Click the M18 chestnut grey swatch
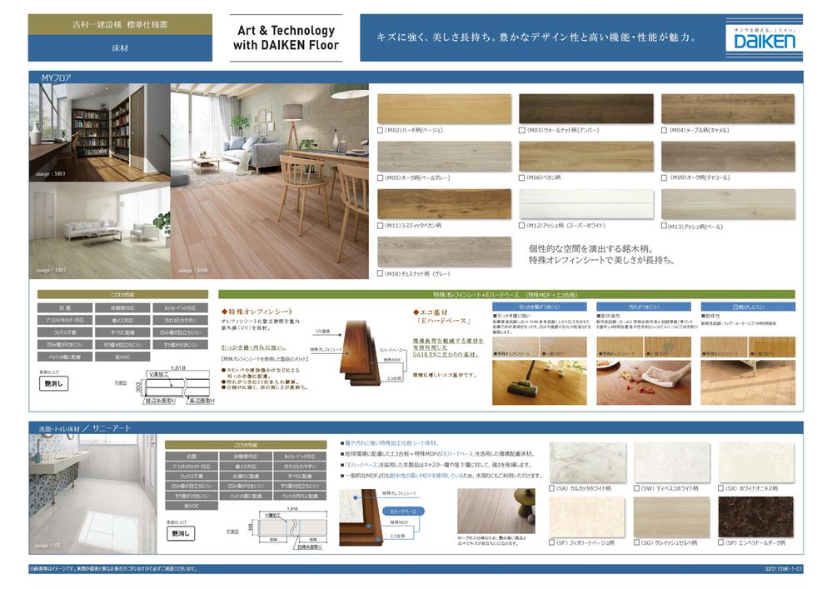Image resolution: width=832 pixels, height=589 pixels. (x=444, y=252)
